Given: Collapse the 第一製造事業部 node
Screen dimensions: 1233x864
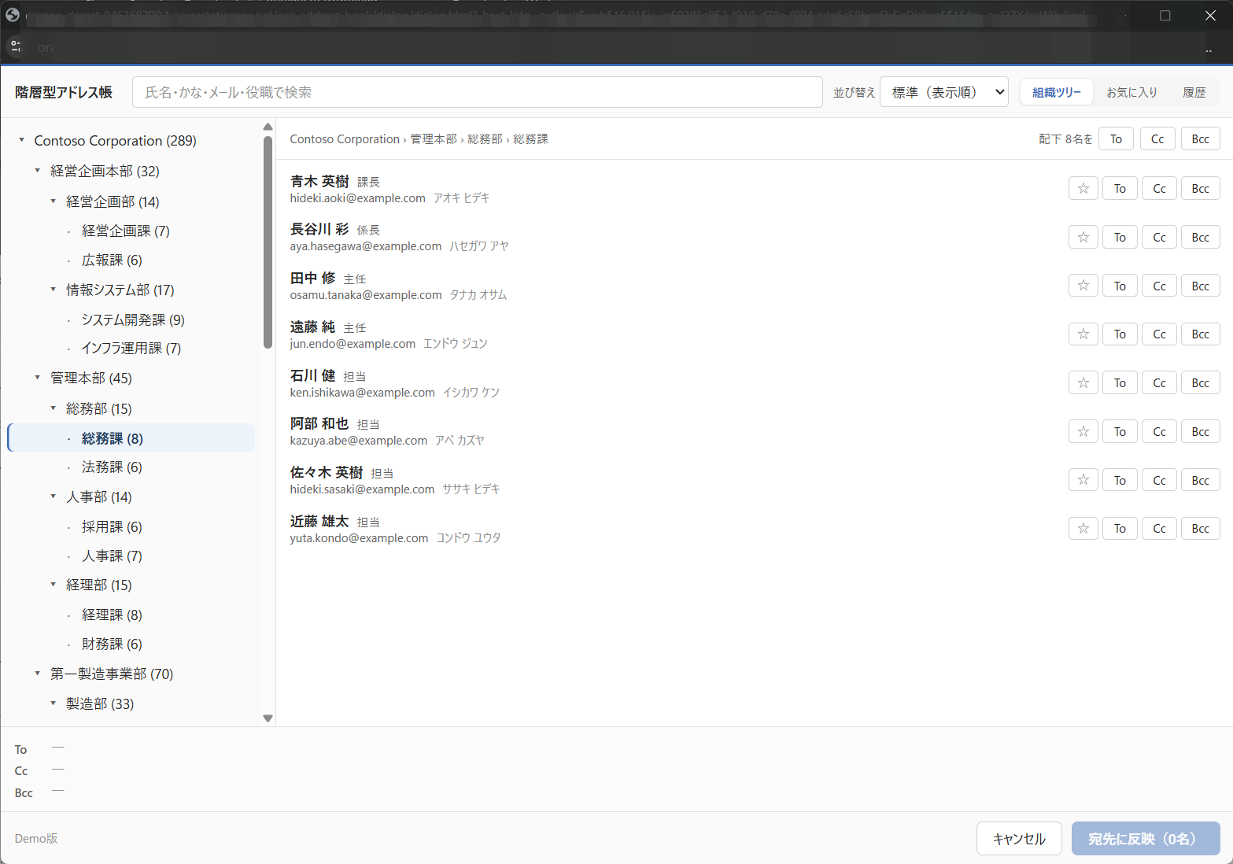Looking at the screenshot, I should [x=38, y=674].
